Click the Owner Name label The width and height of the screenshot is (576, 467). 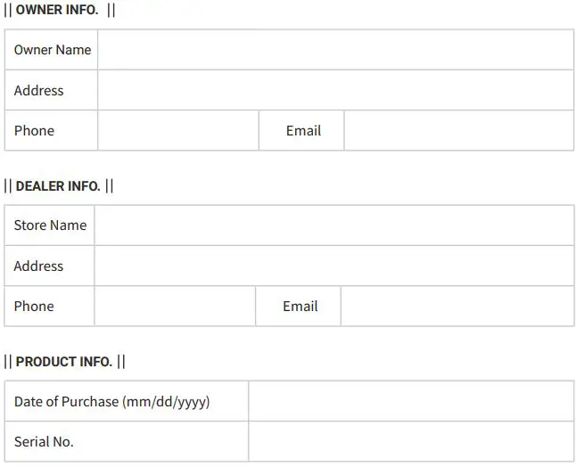[53, 50]
